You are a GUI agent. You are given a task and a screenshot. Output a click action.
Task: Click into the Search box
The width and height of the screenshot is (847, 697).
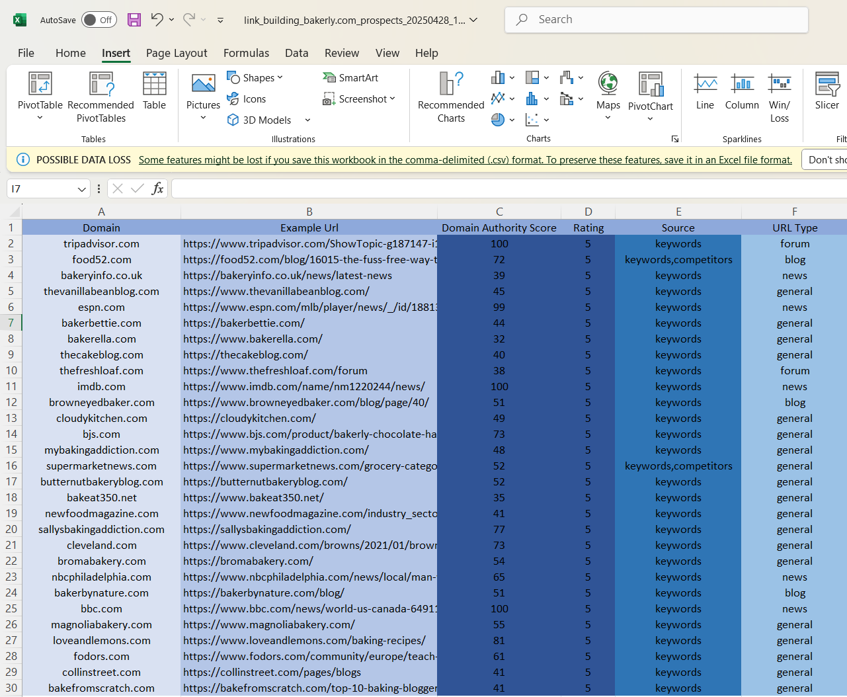(657, 20)
